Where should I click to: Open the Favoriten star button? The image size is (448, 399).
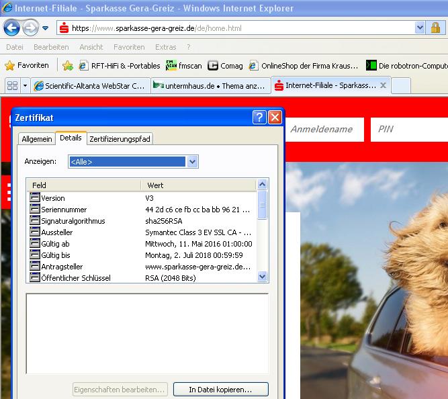27,65
